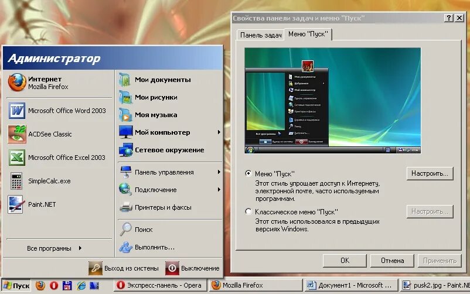Click the Выход из системы key icon

[96, 268]
